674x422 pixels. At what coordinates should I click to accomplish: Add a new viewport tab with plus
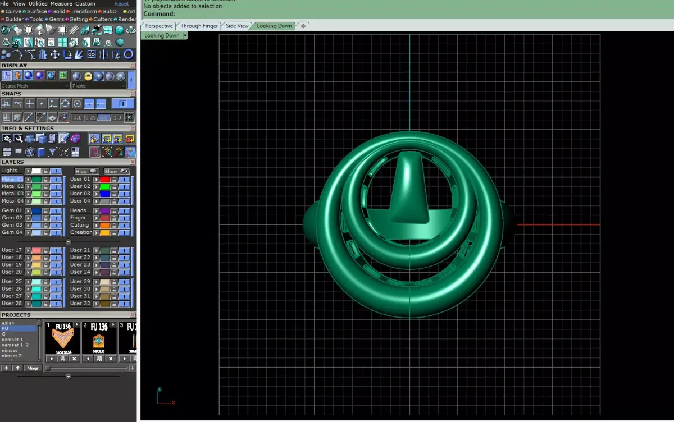click(303, 26)
